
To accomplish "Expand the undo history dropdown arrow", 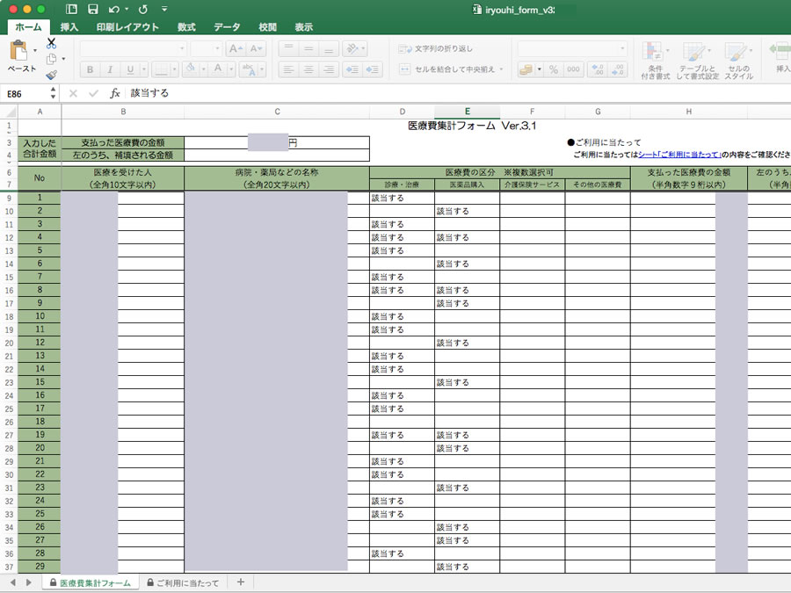I will point(126,9).
